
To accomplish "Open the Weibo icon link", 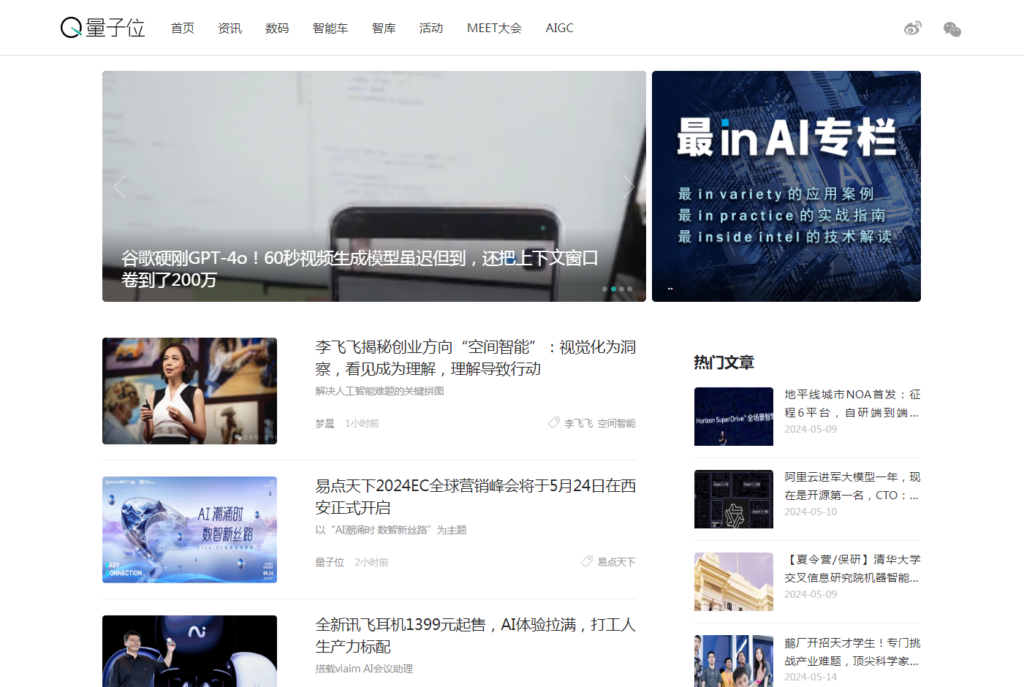I will (913, 29).
